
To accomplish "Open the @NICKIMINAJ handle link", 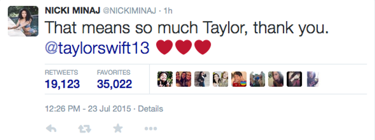I will click(129, 11).
